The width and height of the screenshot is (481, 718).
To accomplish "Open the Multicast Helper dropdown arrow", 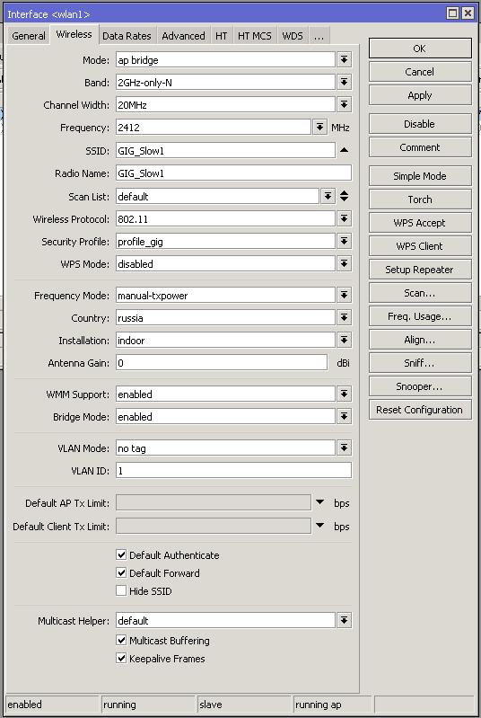I will click(x=345, y=620).
